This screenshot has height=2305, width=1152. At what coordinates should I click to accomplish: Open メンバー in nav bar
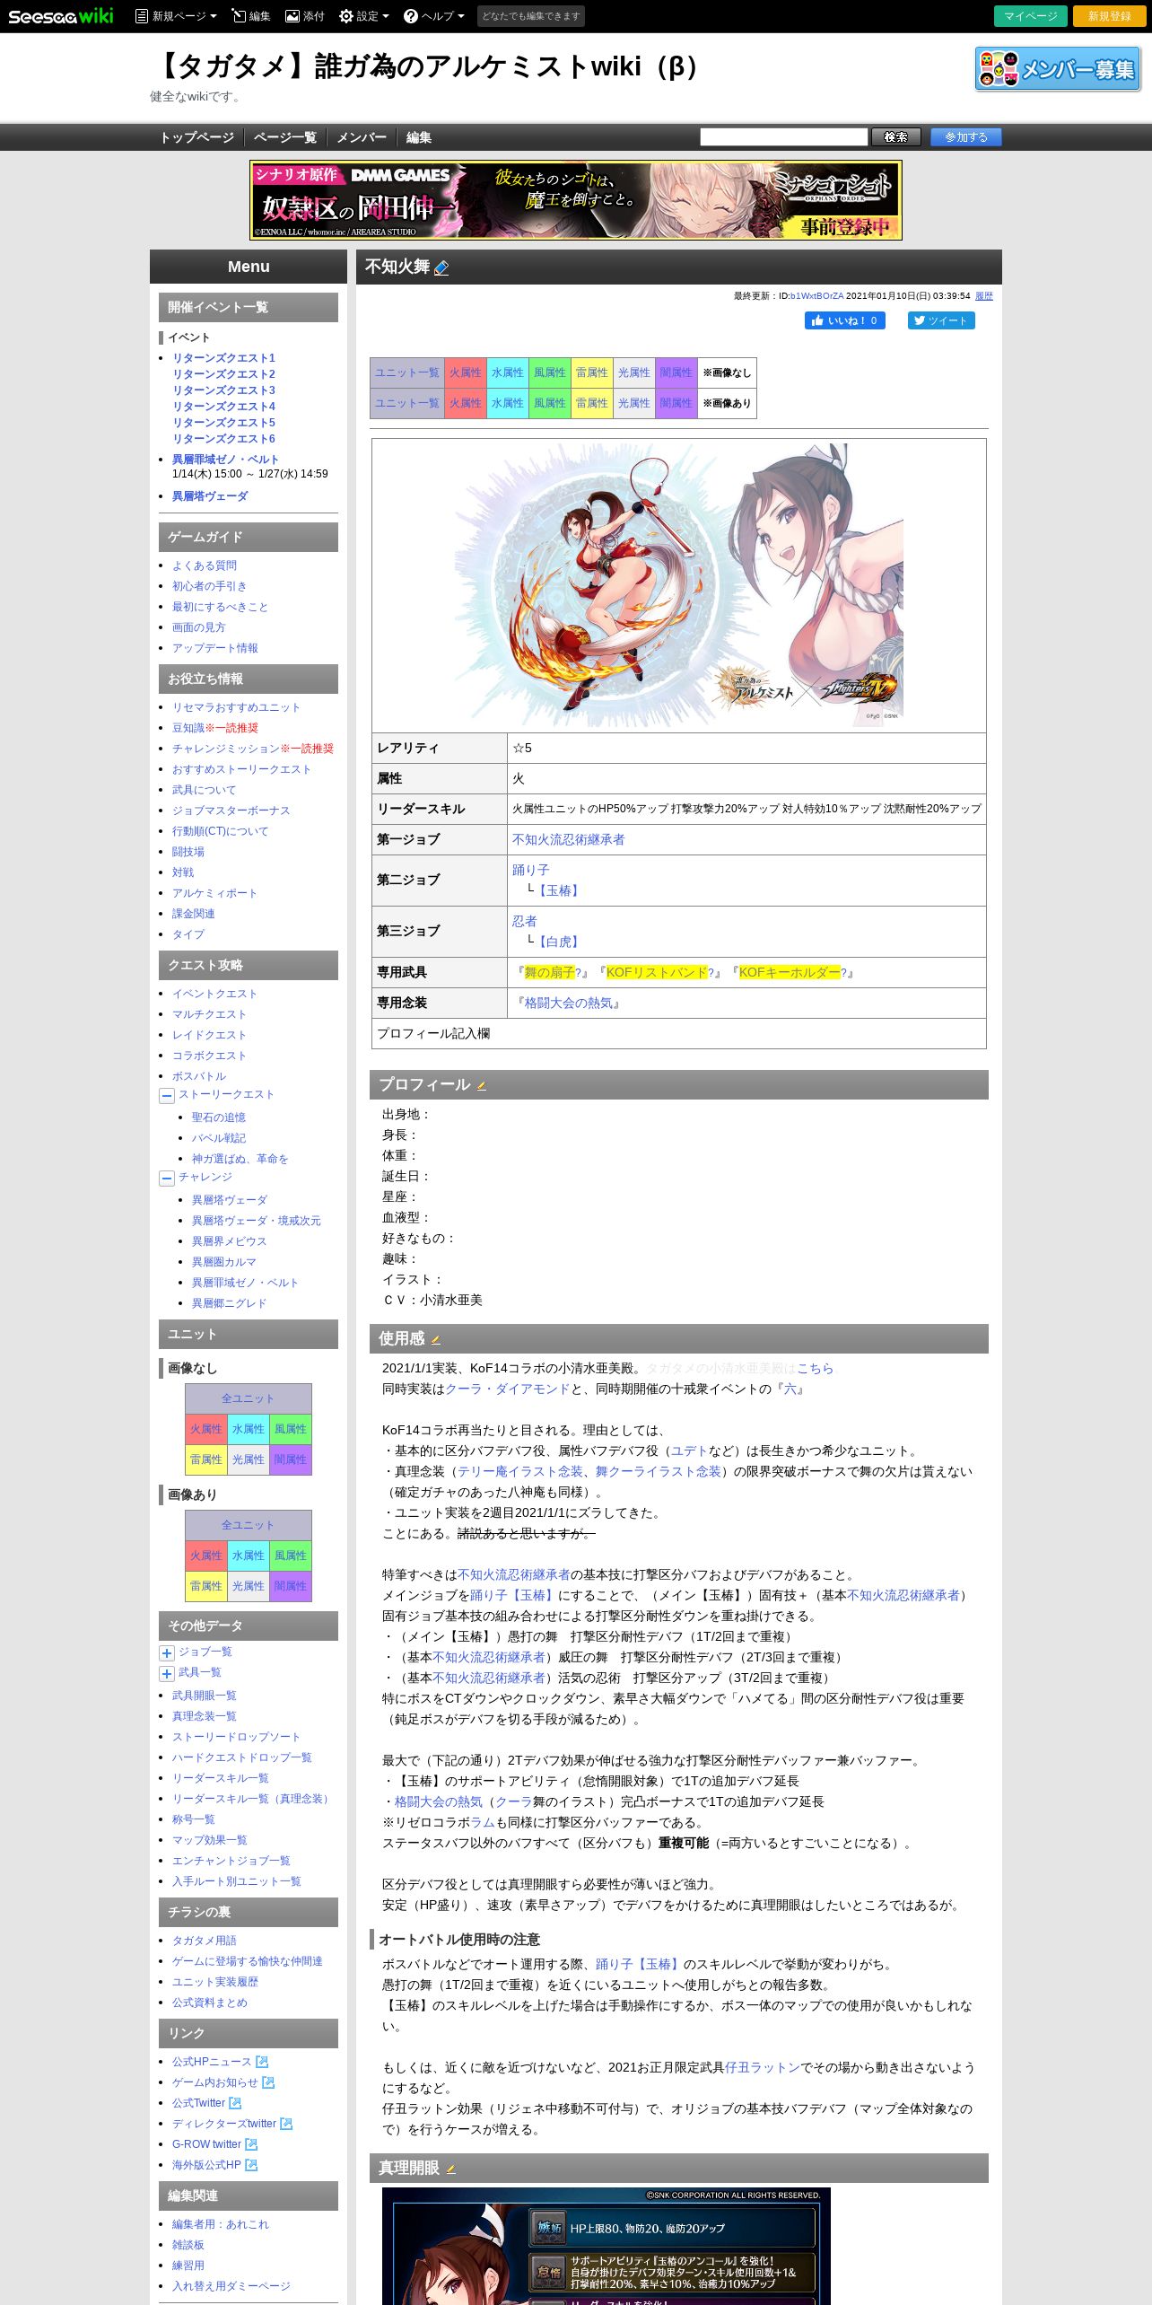pyautogui.click(x=361, y=137)
